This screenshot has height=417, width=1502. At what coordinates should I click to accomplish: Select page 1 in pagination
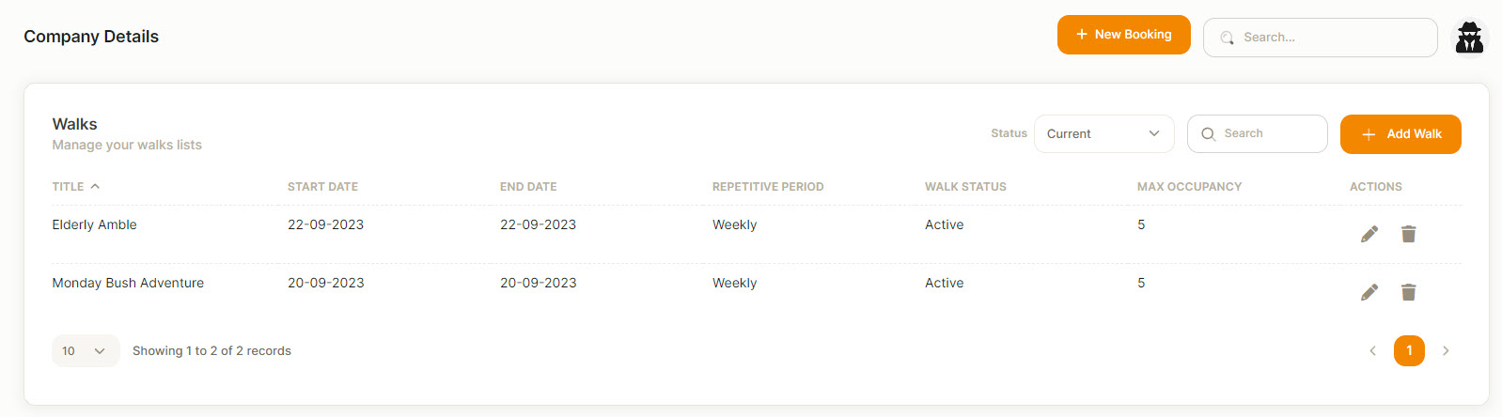coord(1409,350)
